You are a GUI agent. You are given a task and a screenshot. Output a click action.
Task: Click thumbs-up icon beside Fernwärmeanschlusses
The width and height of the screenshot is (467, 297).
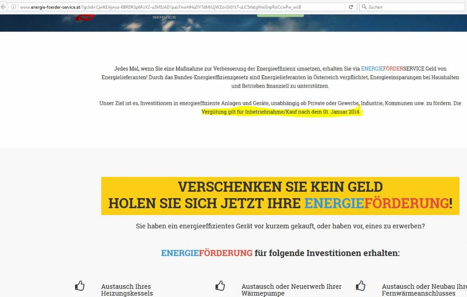click(x=361, y=286)
